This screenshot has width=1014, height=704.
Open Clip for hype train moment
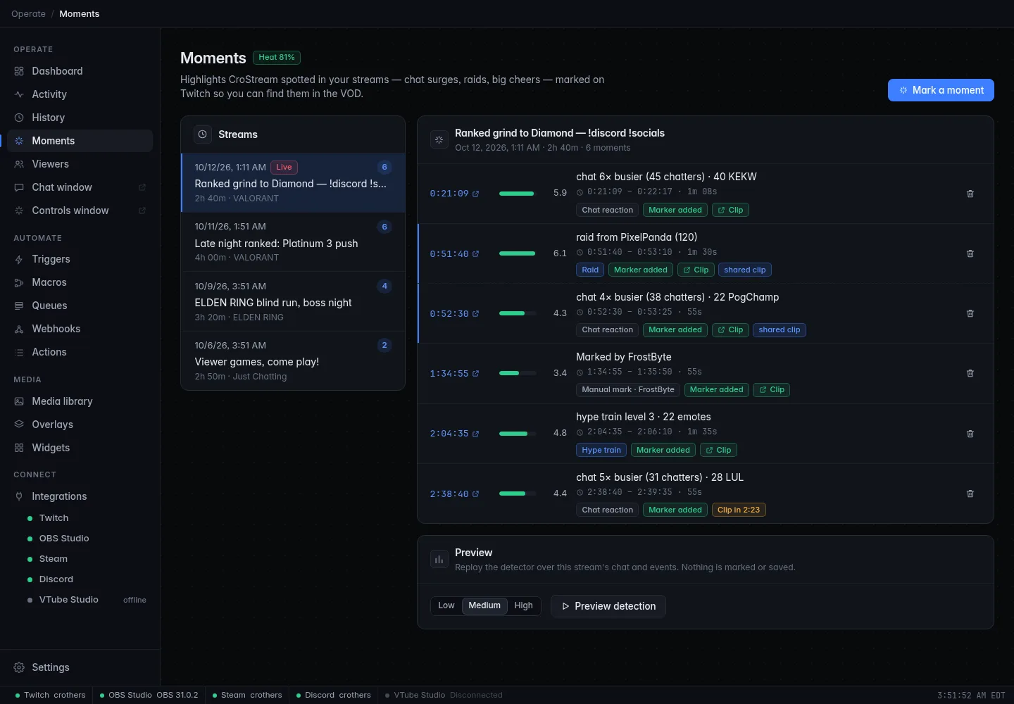718,450
